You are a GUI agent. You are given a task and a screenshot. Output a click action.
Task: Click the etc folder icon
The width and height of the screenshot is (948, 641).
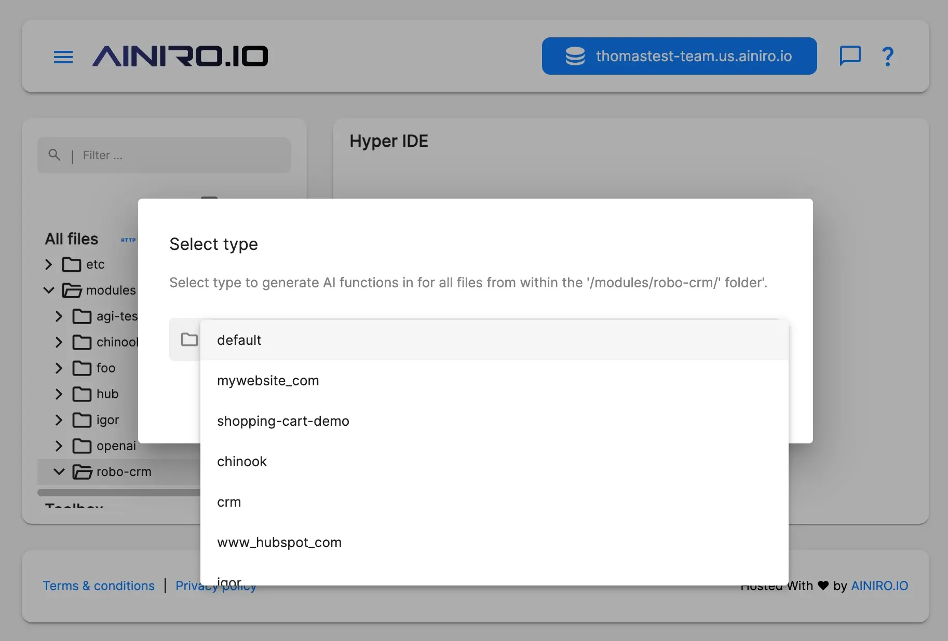[x=72, y=264]
